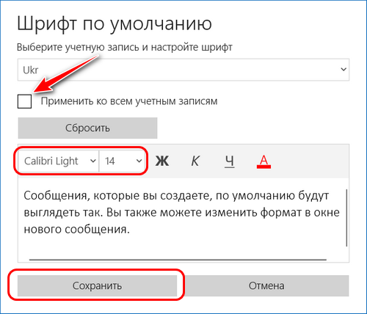
Task: Click the Сбросить button
Action: point(87,128)
